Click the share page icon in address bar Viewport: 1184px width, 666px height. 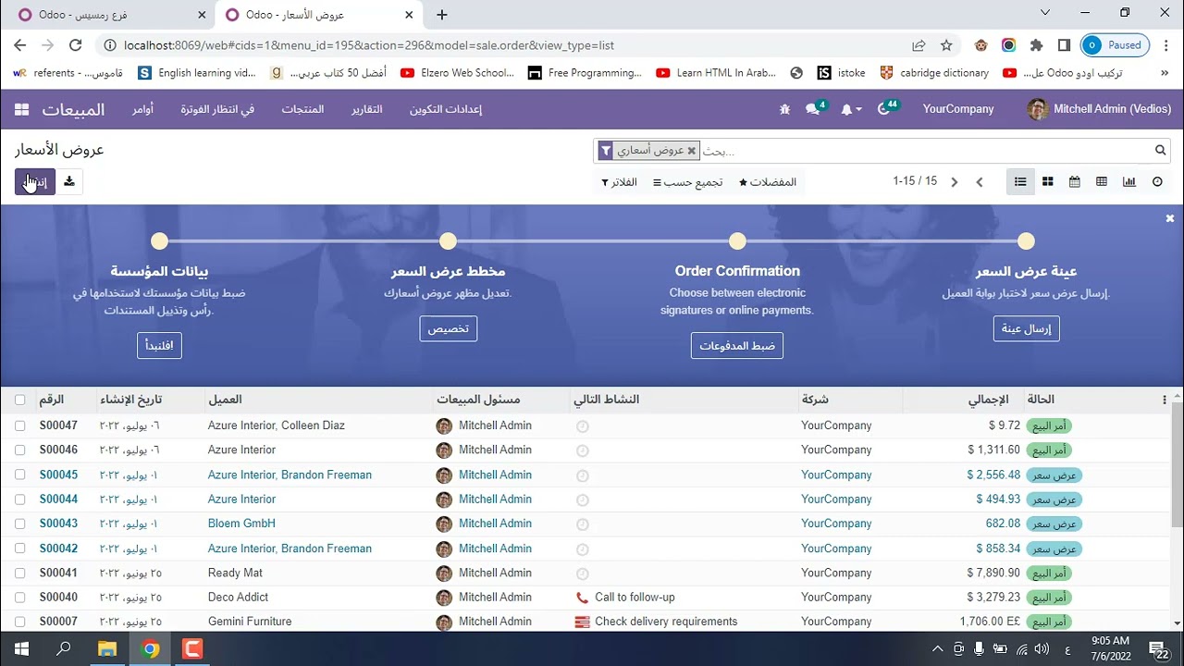(x=919, y=44)
